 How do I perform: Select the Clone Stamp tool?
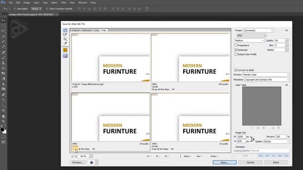click(3, 63)
